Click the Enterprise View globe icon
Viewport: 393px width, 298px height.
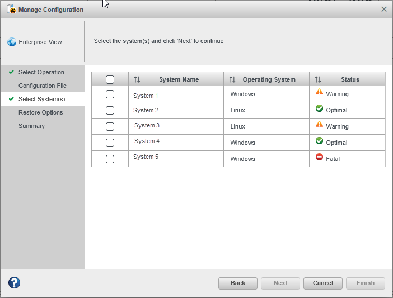(12, 42)
